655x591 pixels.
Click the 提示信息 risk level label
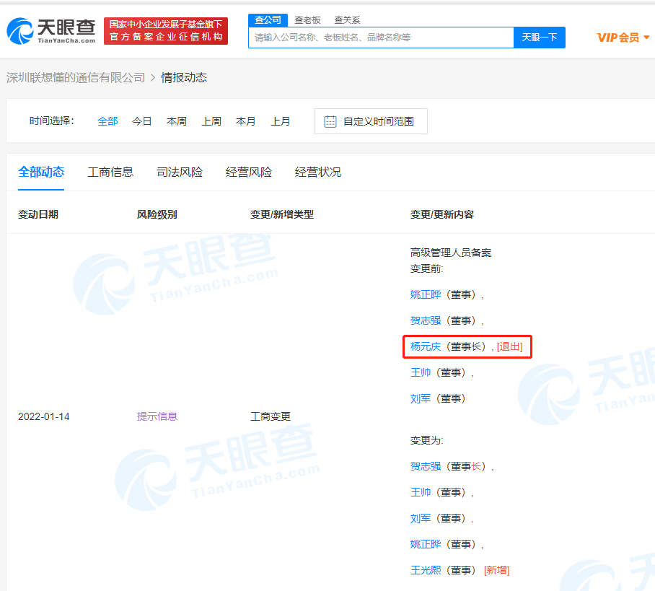point(157,416)
